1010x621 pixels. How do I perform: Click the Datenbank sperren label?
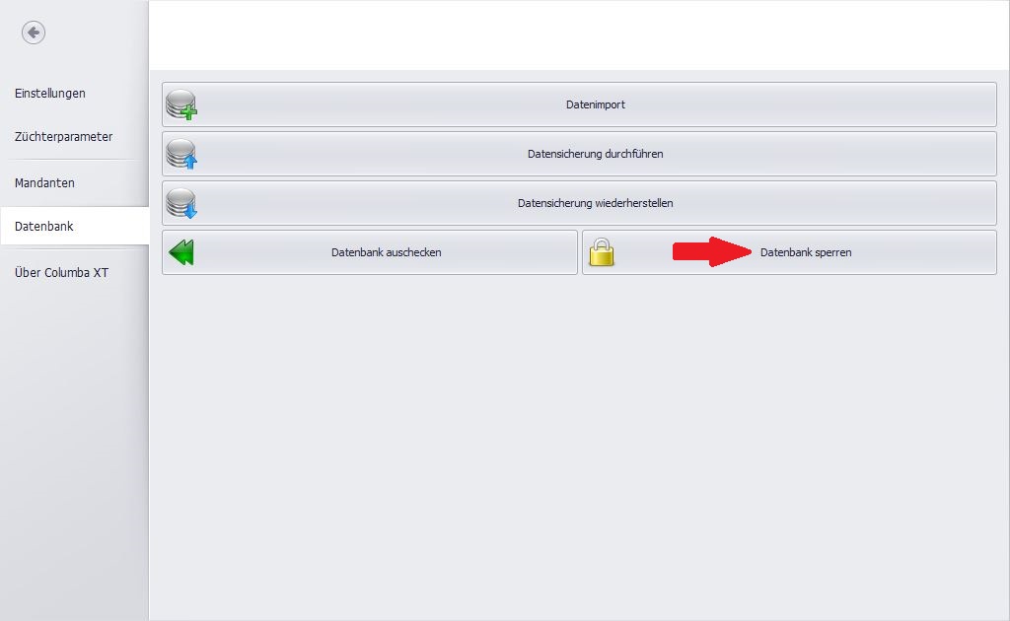pos(806,252)
